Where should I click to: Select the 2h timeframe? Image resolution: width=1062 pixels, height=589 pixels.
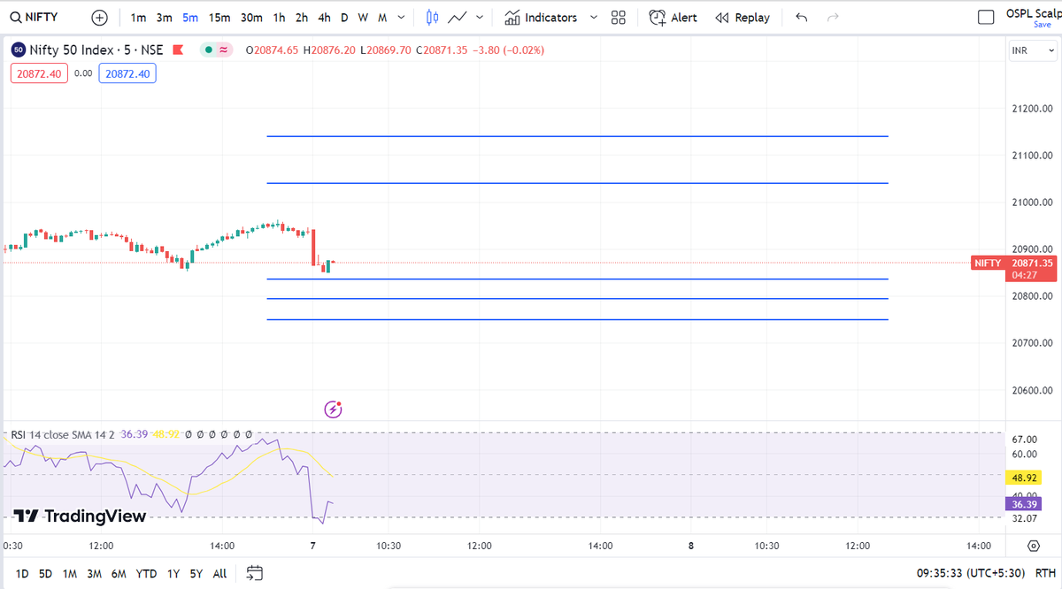[x=302, y=18]
